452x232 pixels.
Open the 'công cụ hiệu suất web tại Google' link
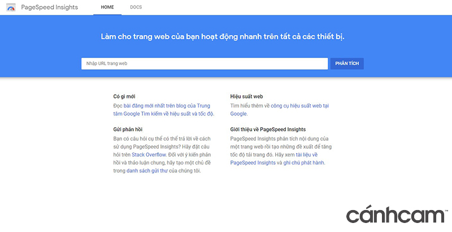pos(279,110)
